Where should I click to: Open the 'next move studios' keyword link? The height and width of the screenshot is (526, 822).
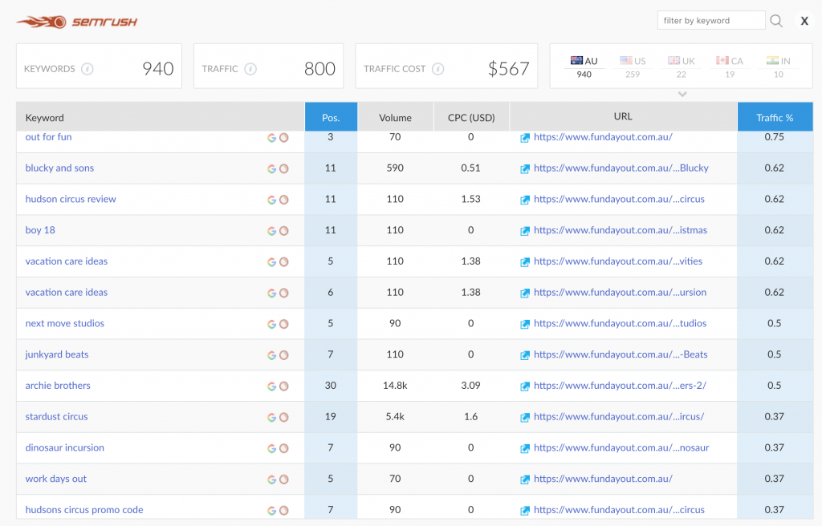pos(65,323)
